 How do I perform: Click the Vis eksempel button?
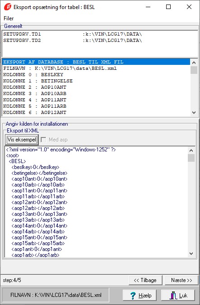[x=22, y=140]
